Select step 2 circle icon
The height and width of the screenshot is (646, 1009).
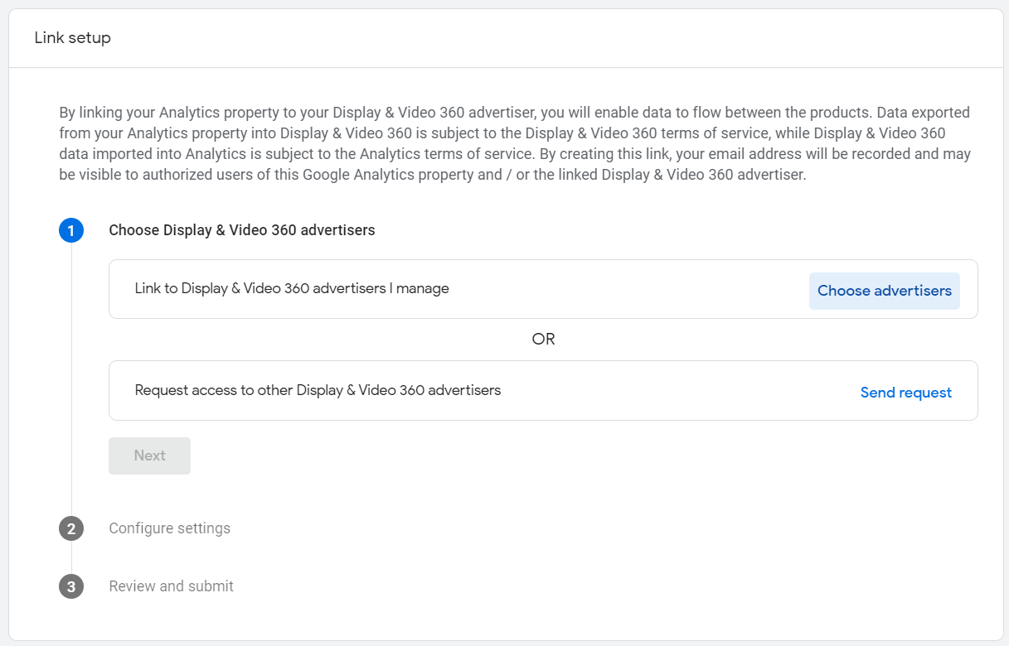pyautogui.click(x=71, y=528)
